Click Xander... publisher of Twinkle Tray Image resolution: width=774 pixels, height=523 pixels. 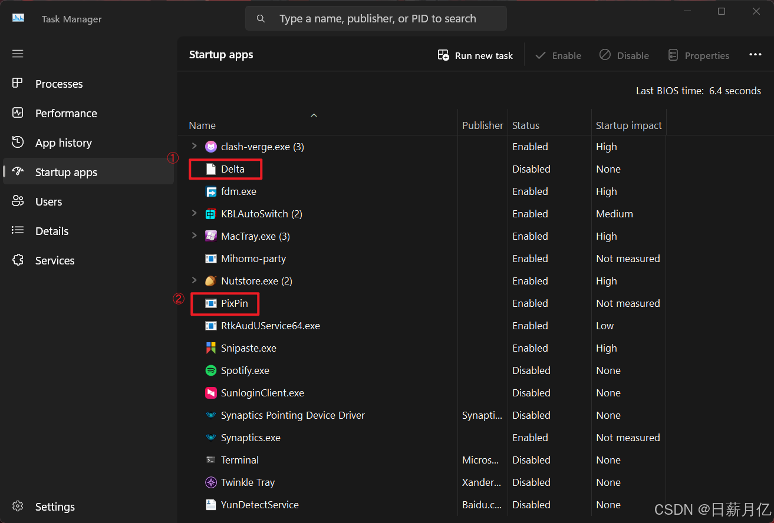click(482, 482)
